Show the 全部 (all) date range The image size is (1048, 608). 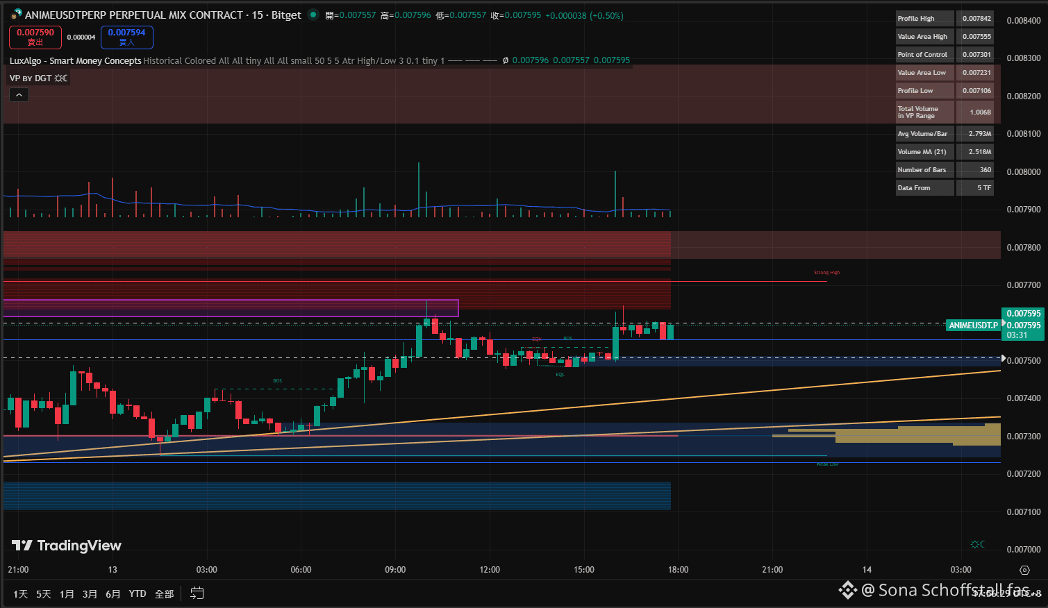click(x=164, y=593)
